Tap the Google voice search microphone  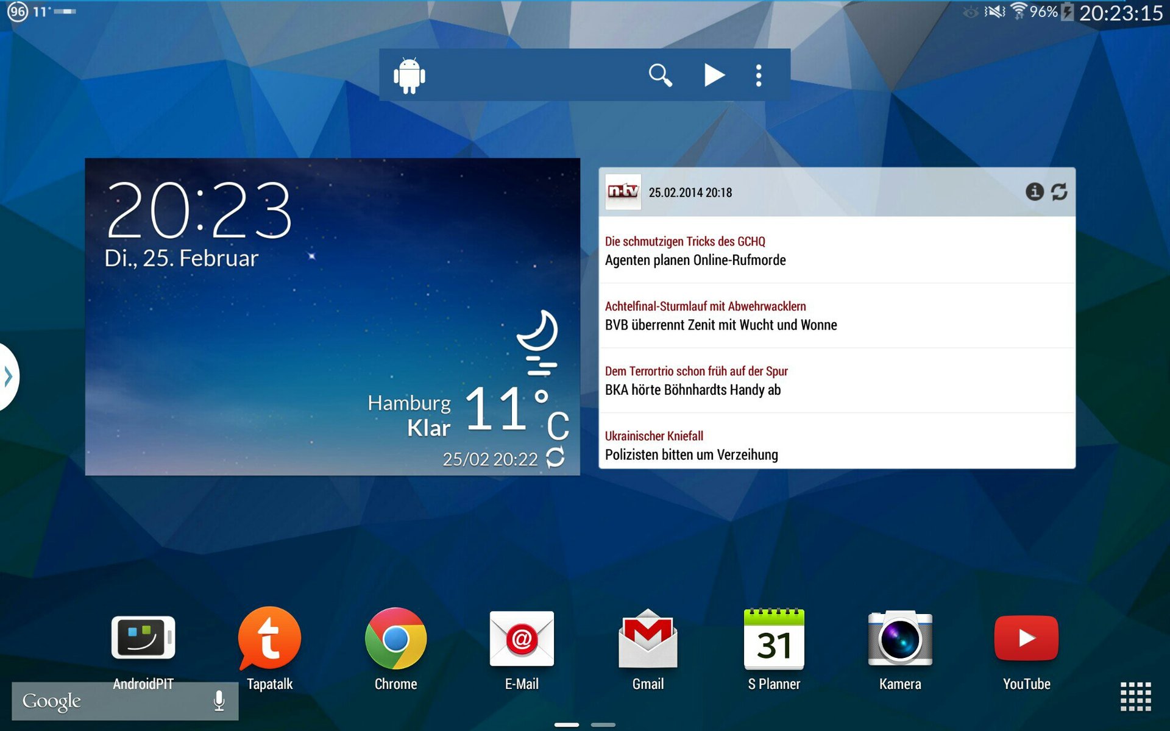pyautogui.click(x=219, y=701)
